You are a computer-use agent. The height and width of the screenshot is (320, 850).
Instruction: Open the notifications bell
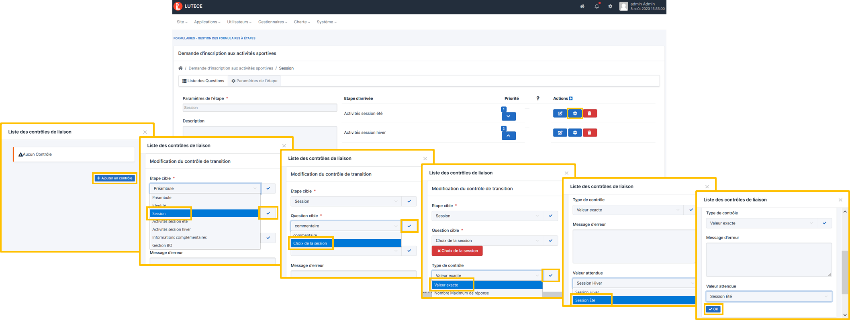click(597, 6)
